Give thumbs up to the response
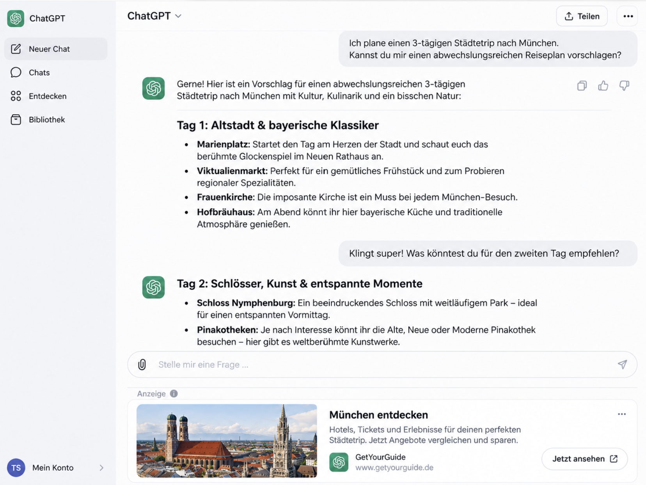The height and width of the screenshot is (485, 646). (603, 85)
